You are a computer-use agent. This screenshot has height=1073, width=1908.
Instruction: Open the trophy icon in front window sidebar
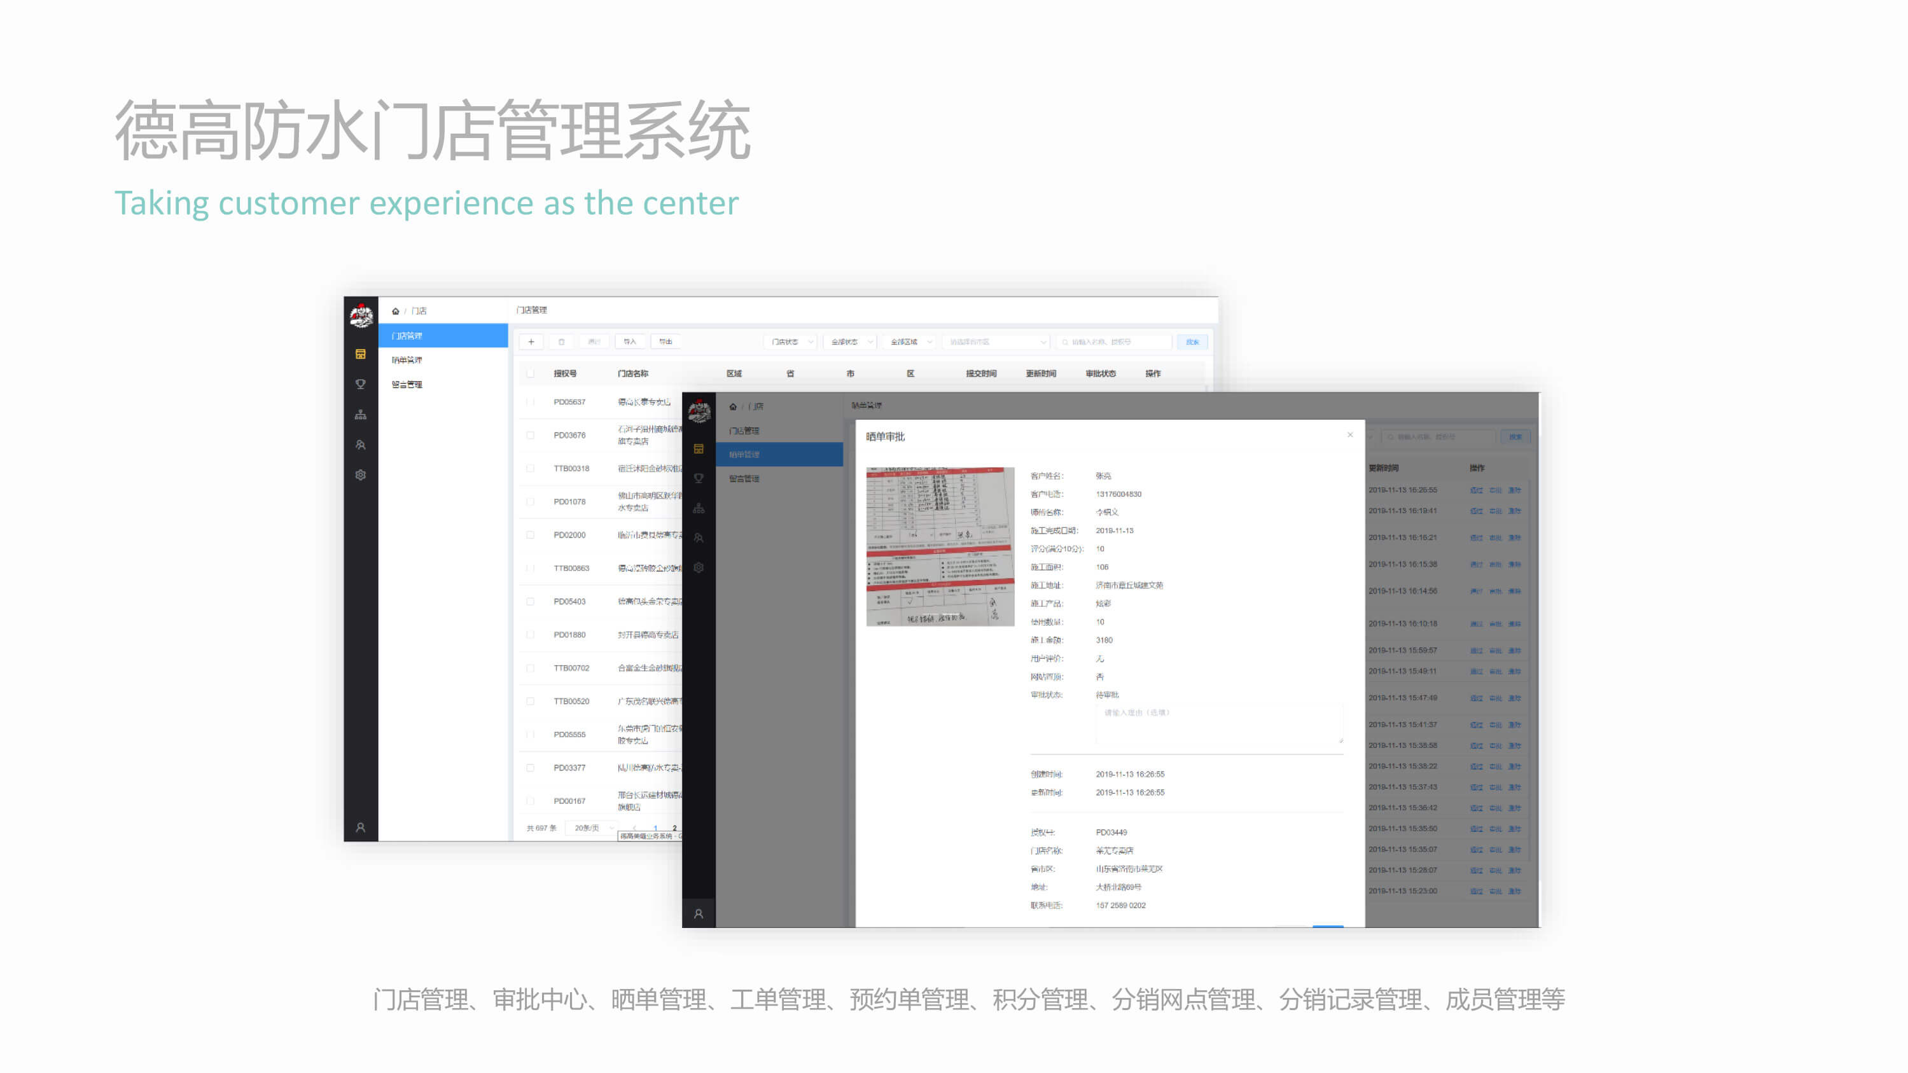coord(699,478)
